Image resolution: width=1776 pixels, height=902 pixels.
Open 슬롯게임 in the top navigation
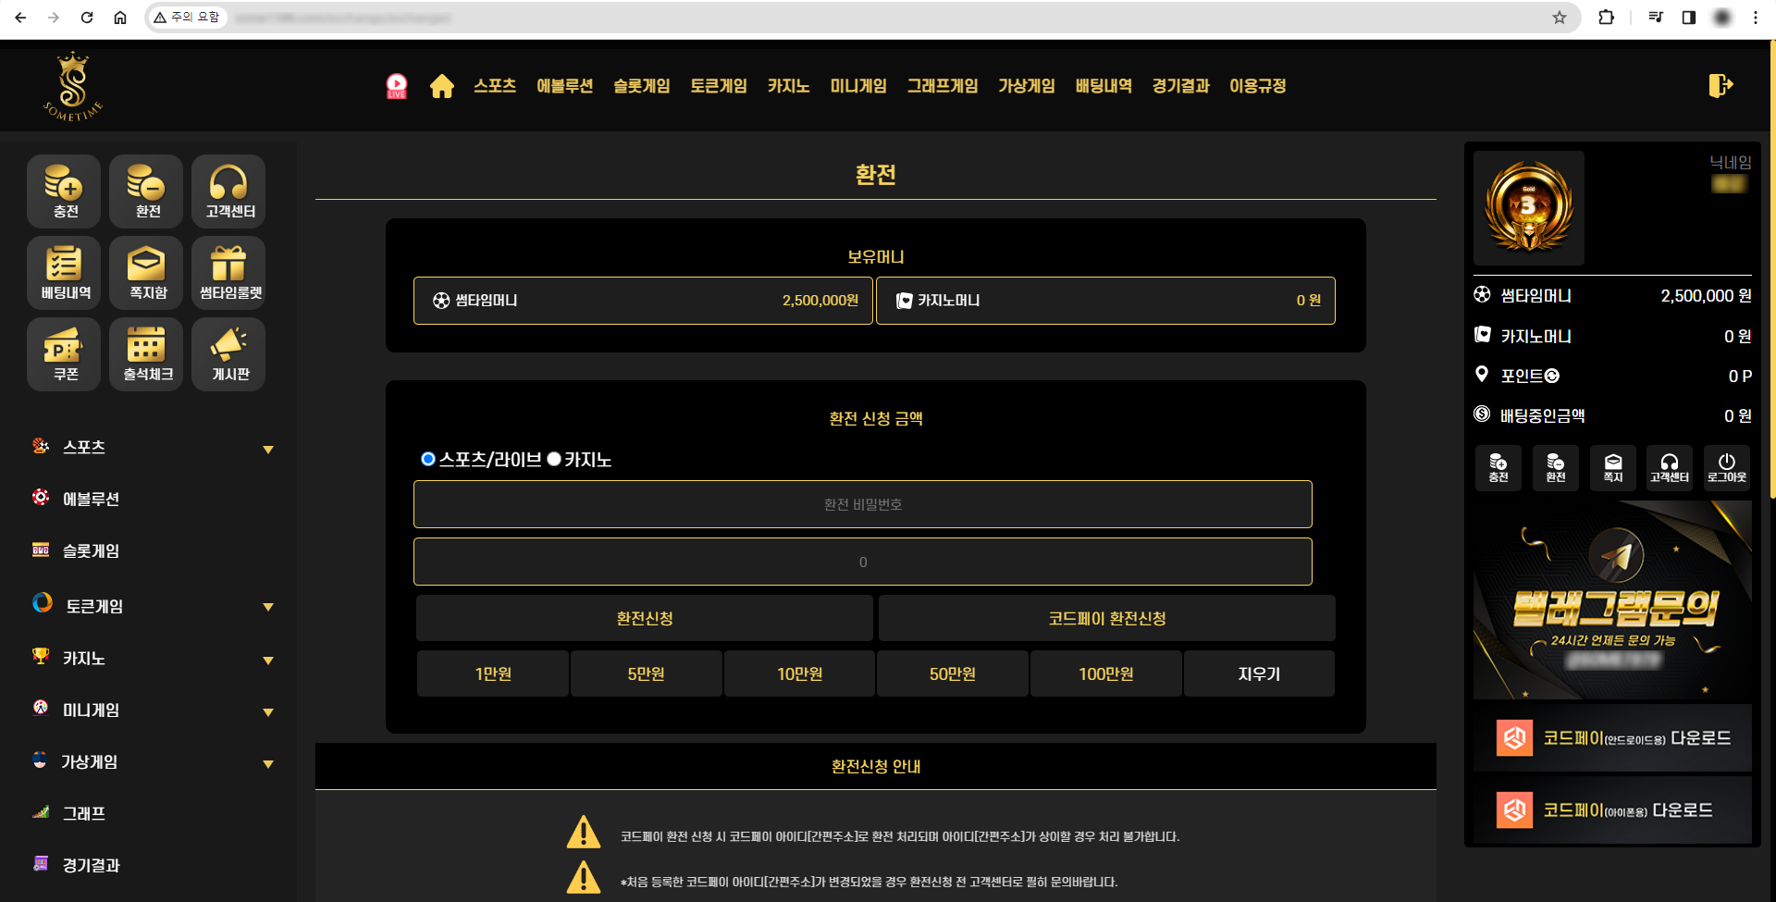pyautogui.click(x=642, y=86)
